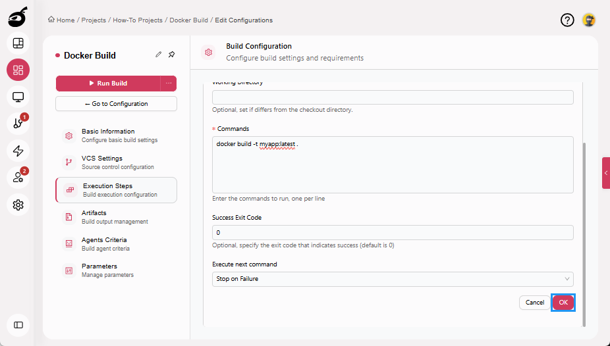
Task: Open the VCS Settings section
Action: click(x=116, y=162)
